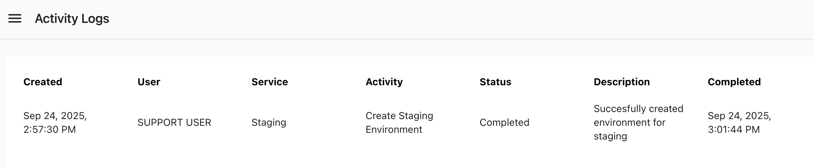This screenshot has height=167, width=814.
Task: Click the 'environment for' description line
Action: (629, 122)
